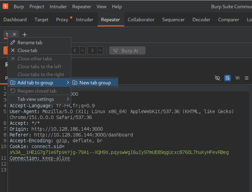Switch to the Decoder tab
The image size is (252, 192).
pyautogui.click(x=201, y=20)
